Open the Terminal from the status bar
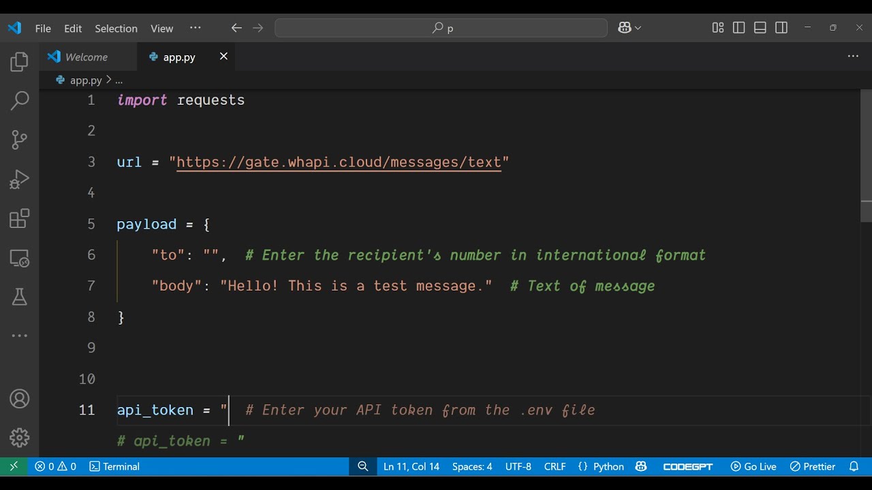 point(114,466)
